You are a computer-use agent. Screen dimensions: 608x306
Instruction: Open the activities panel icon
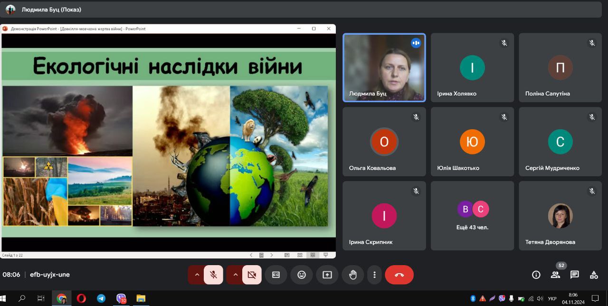point(594,275)
